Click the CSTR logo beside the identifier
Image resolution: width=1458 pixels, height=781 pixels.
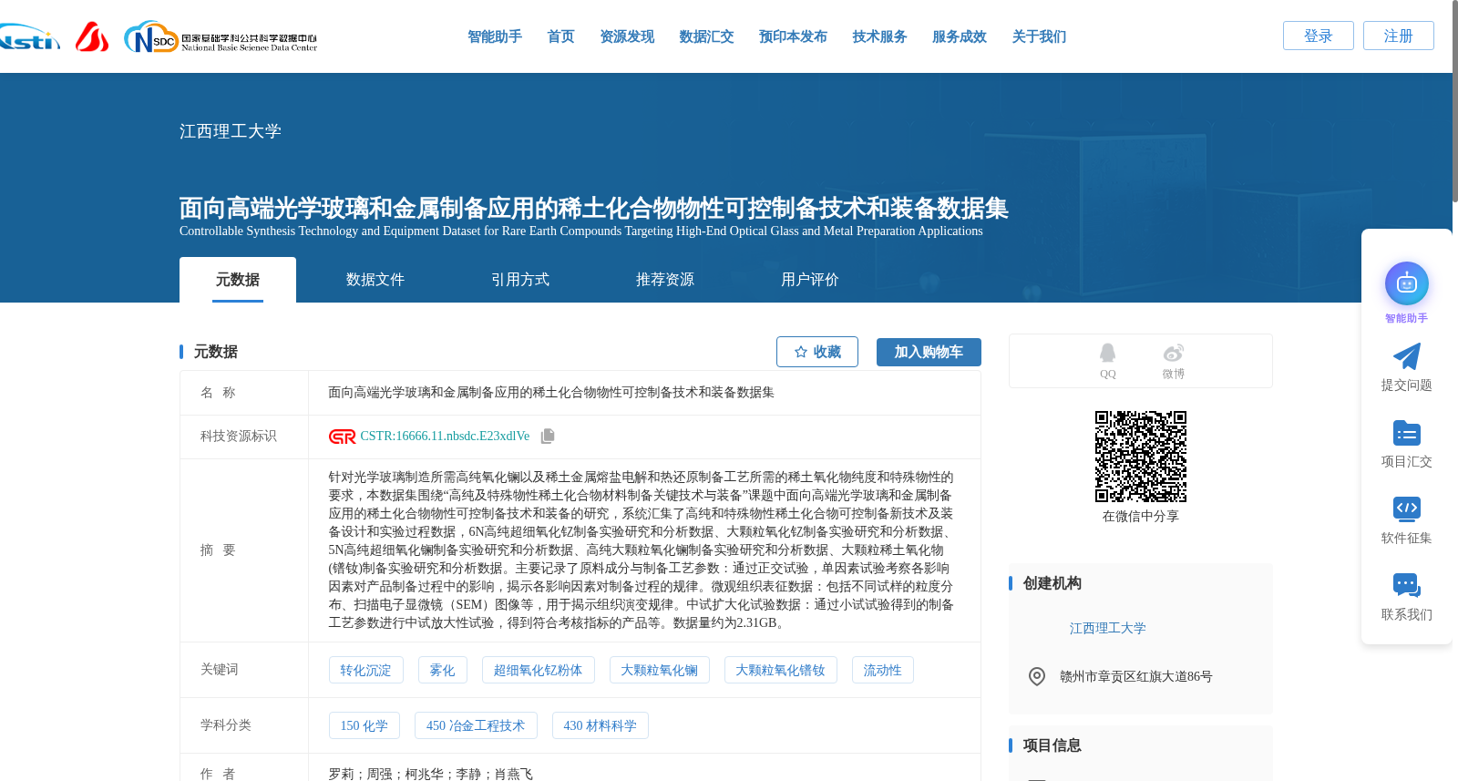coord(343,437)
